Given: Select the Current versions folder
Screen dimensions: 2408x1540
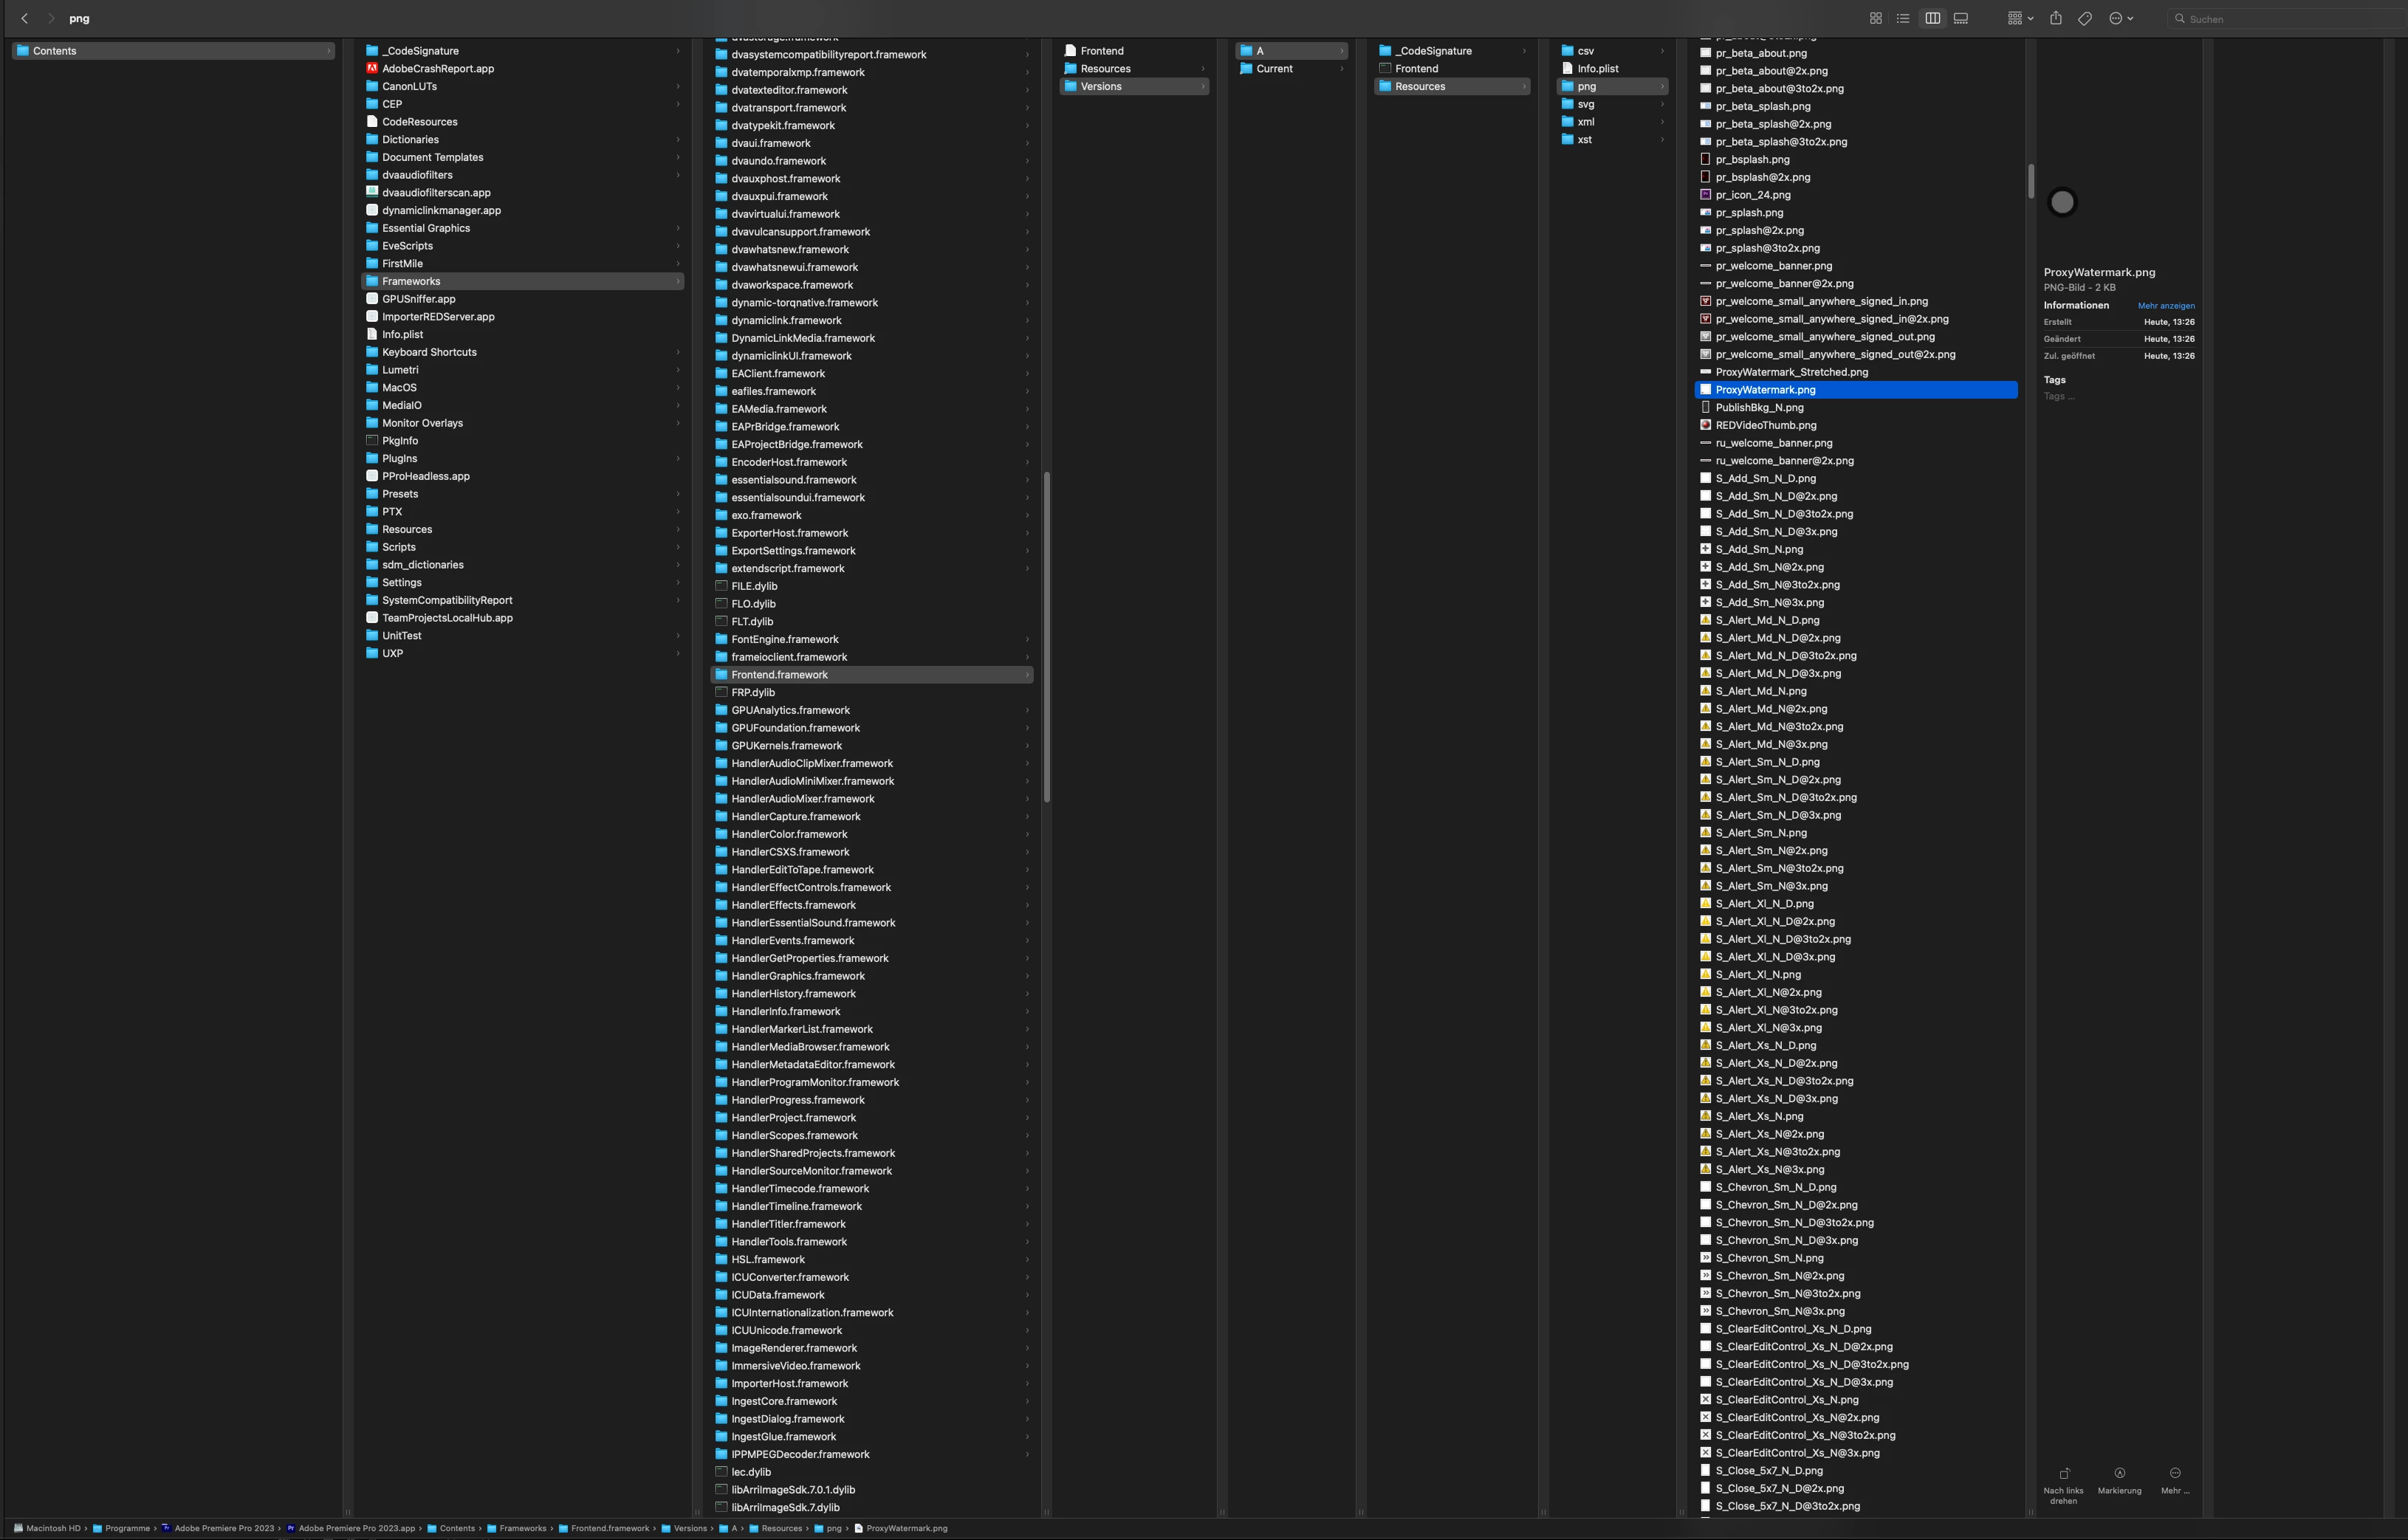Looking at the screenshot, I should (1274, 69).
